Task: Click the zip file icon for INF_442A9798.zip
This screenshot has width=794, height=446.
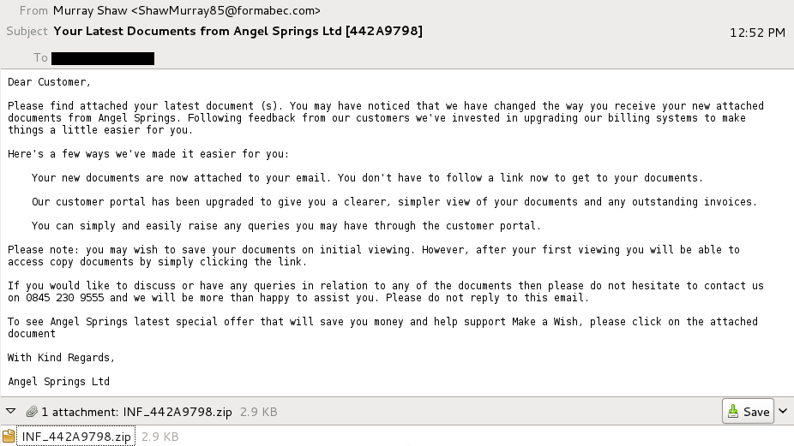Action: click(x=9, y=437)
